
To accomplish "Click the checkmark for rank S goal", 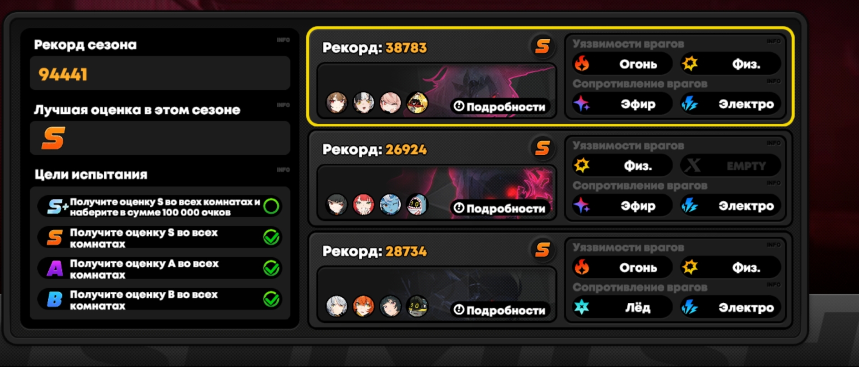I will click(x=271, y=237).
